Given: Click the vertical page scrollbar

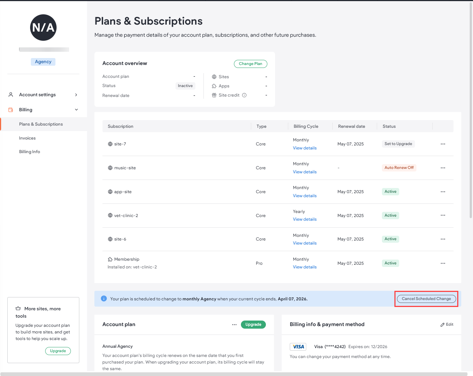Looking at the screenshot, I should (x=471, y=110).
